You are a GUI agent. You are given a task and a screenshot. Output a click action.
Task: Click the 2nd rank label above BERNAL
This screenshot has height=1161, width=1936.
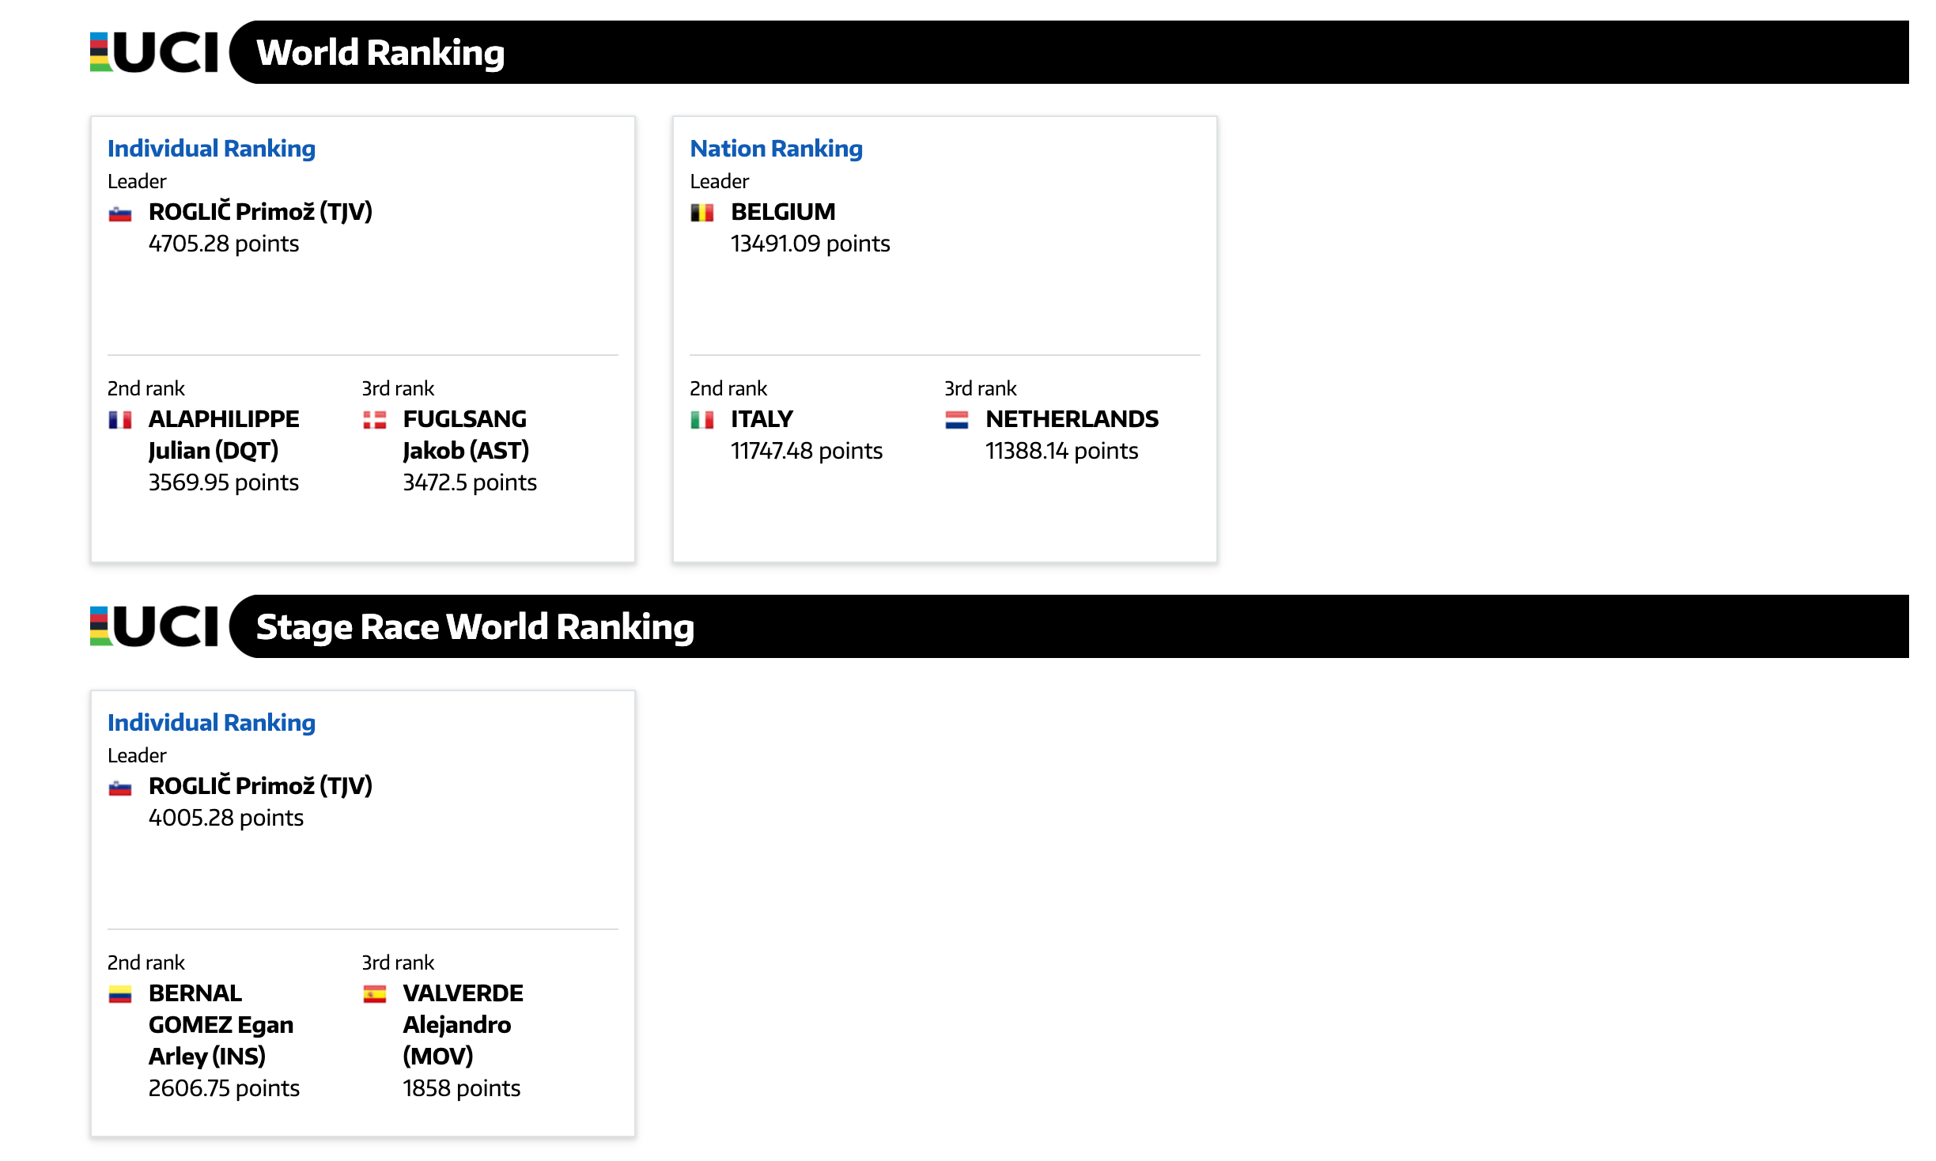[x=146, y=962]
